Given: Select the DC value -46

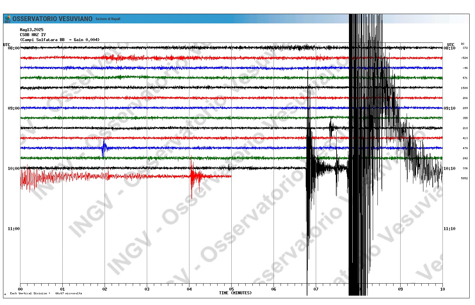Looking at the screenshot, I should pyautogui.click(x=465, y=68).
